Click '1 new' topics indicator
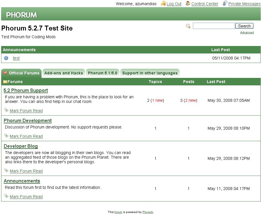261x215 pixels. click(157, 100)
